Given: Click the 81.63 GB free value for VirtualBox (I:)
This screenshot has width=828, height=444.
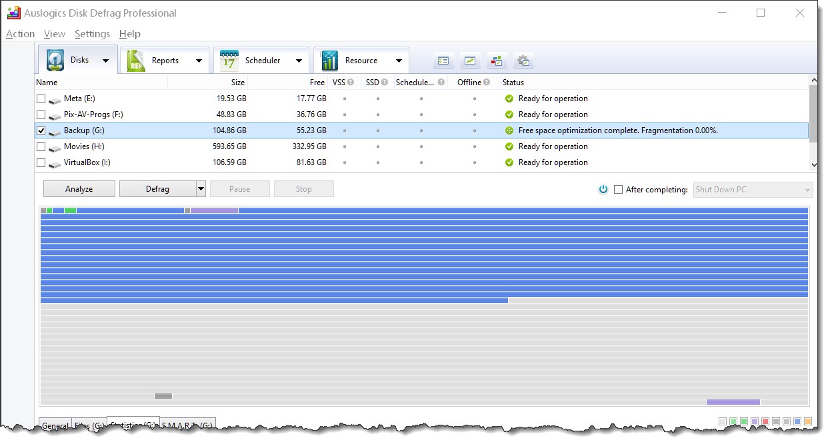Looking at the screenshot, I should 311,162.
